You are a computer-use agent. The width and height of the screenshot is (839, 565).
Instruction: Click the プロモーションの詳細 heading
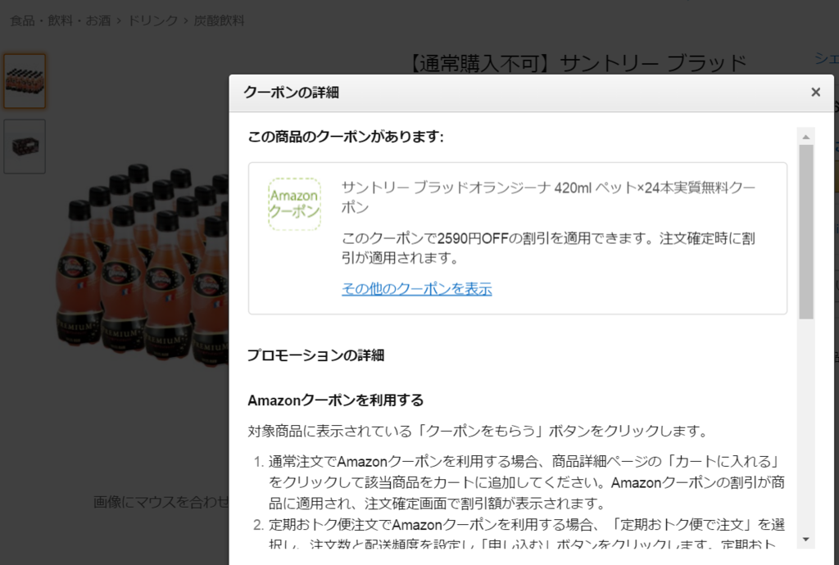pos(315,355)
